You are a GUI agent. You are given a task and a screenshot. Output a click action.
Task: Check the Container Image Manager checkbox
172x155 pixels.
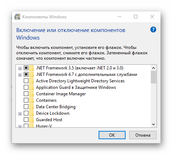(x=26, y=94)
